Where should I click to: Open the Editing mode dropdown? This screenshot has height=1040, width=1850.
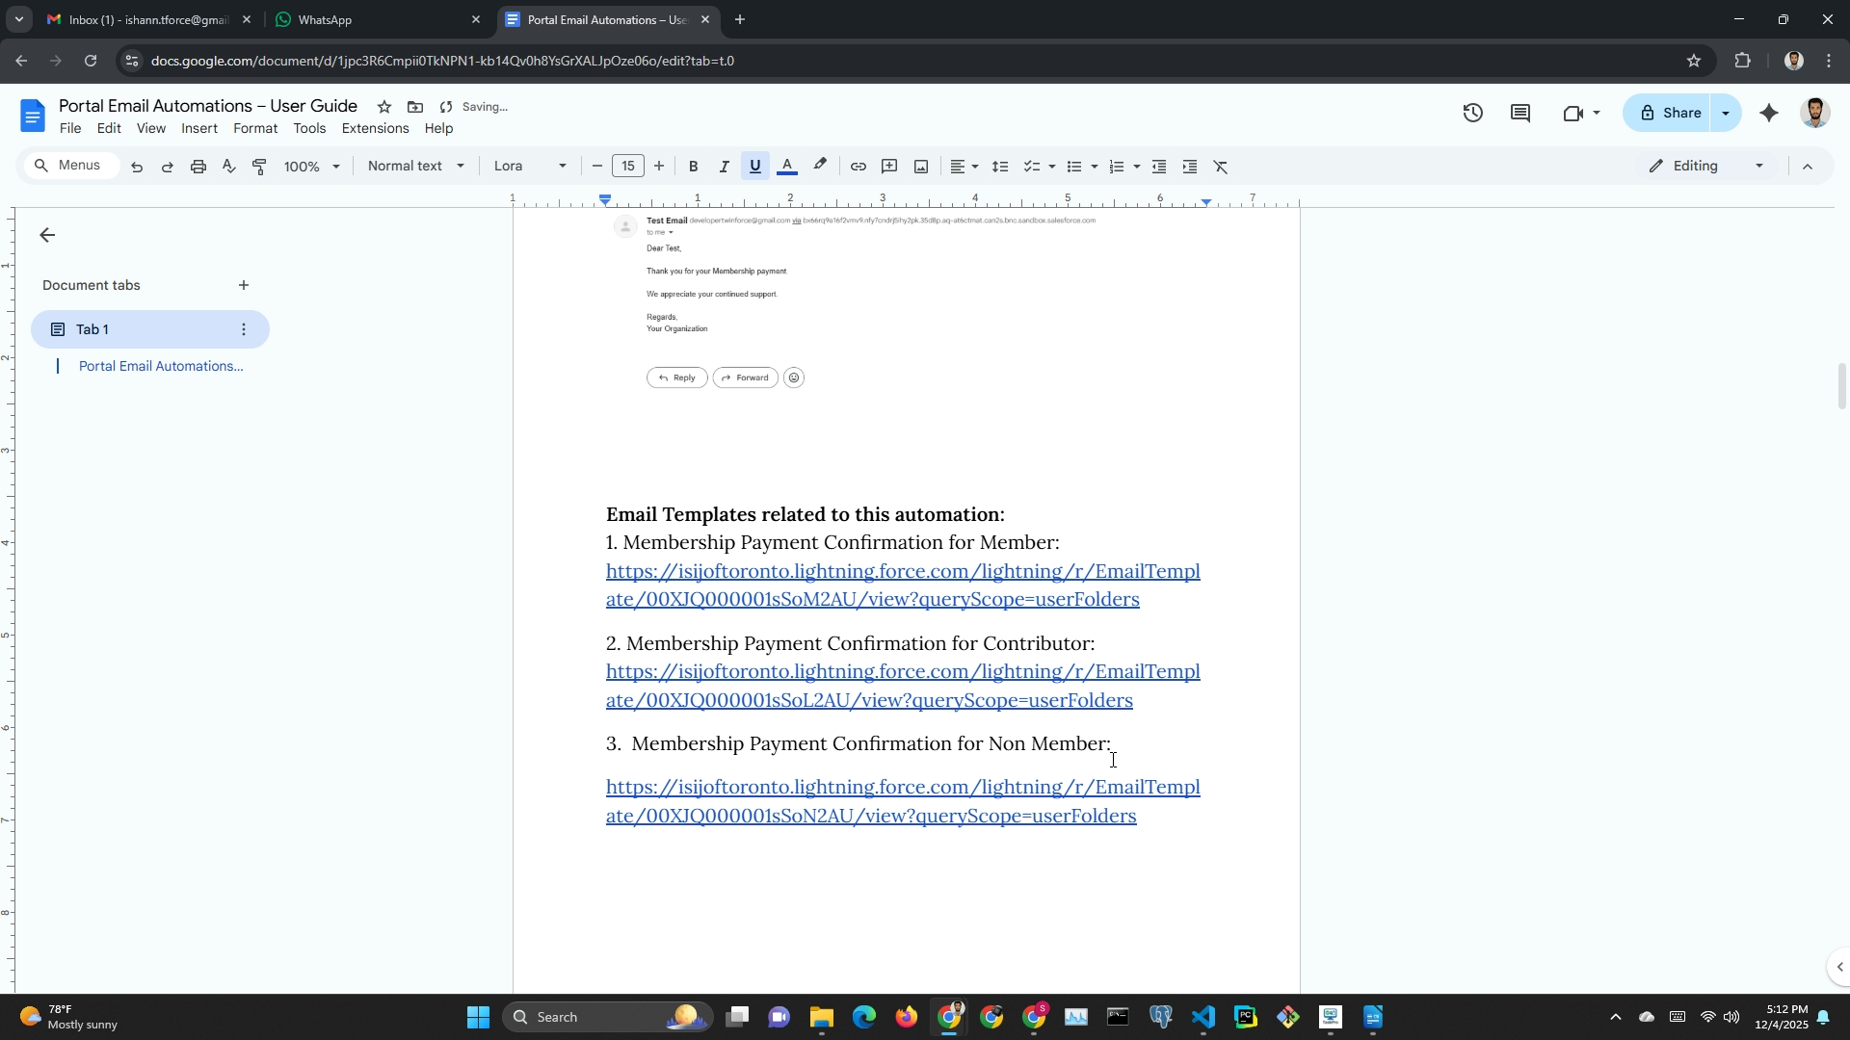1706,167
